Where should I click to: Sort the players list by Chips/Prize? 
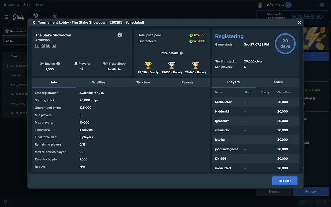pos(284,92)
